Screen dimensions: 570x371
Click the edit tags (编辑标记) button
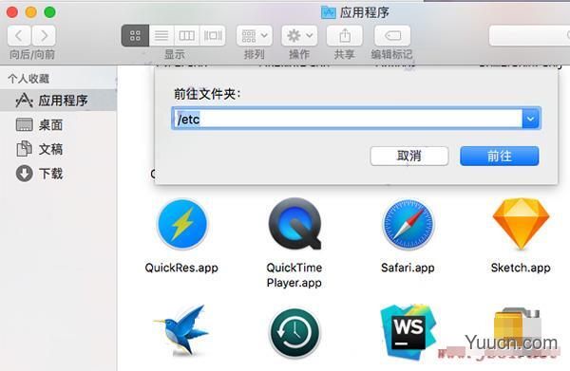click(392, 35)
